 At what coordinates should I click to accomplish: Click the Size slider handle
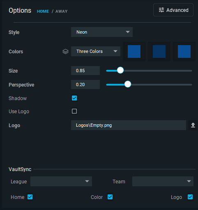[x=120, y=70]
